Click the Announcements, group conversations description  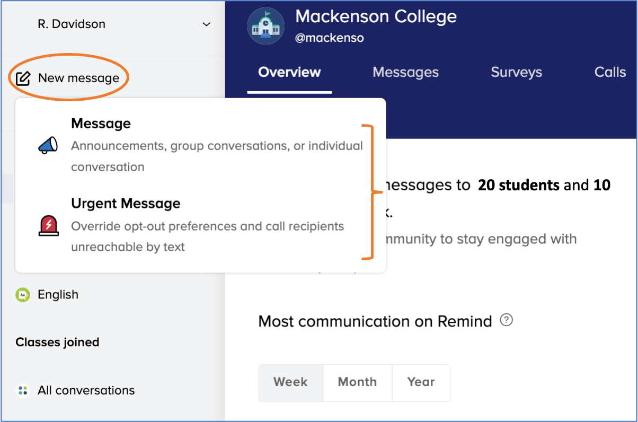[217, 156]
